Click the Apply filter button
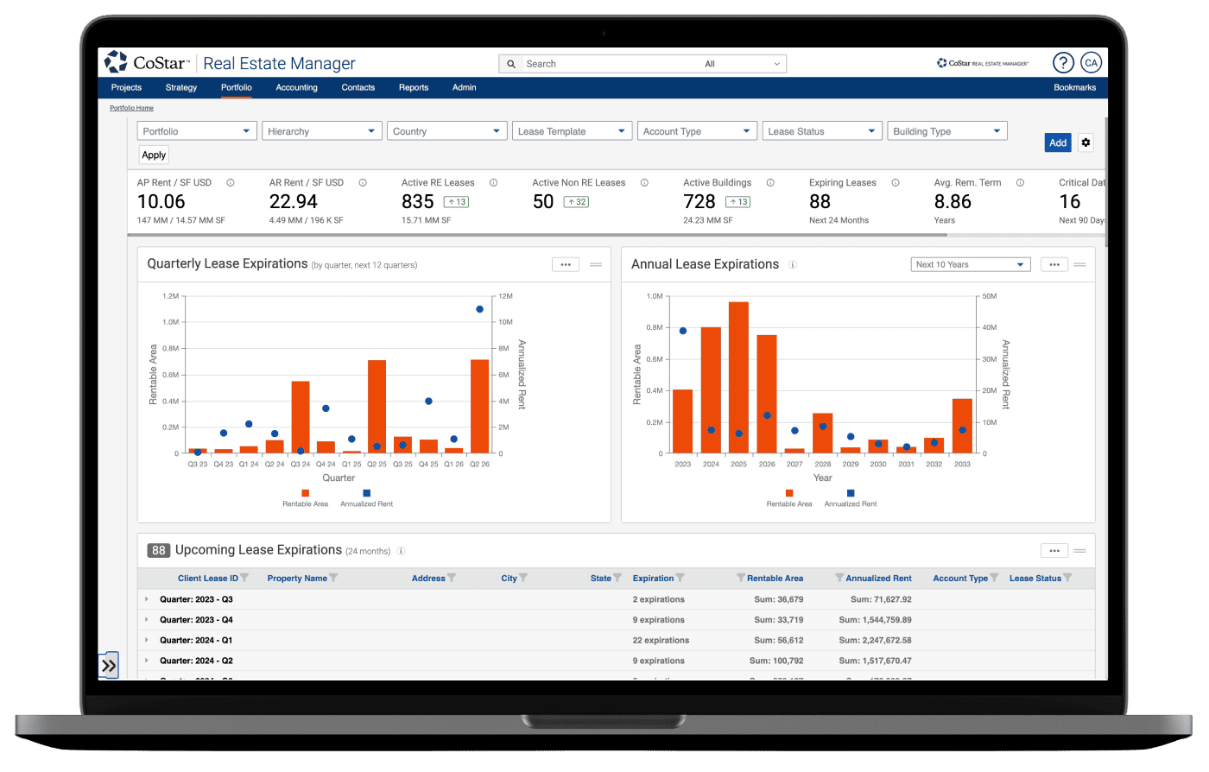The width and height of the screenshot is (1209, 772). (154, 155)
